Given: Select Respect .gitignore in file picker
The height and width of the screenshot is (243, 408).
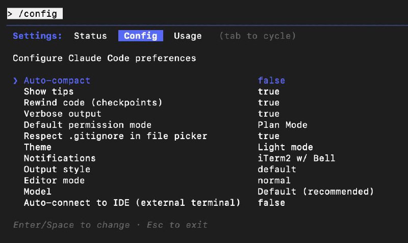Looking at the screenshot, I should [115, 136].
